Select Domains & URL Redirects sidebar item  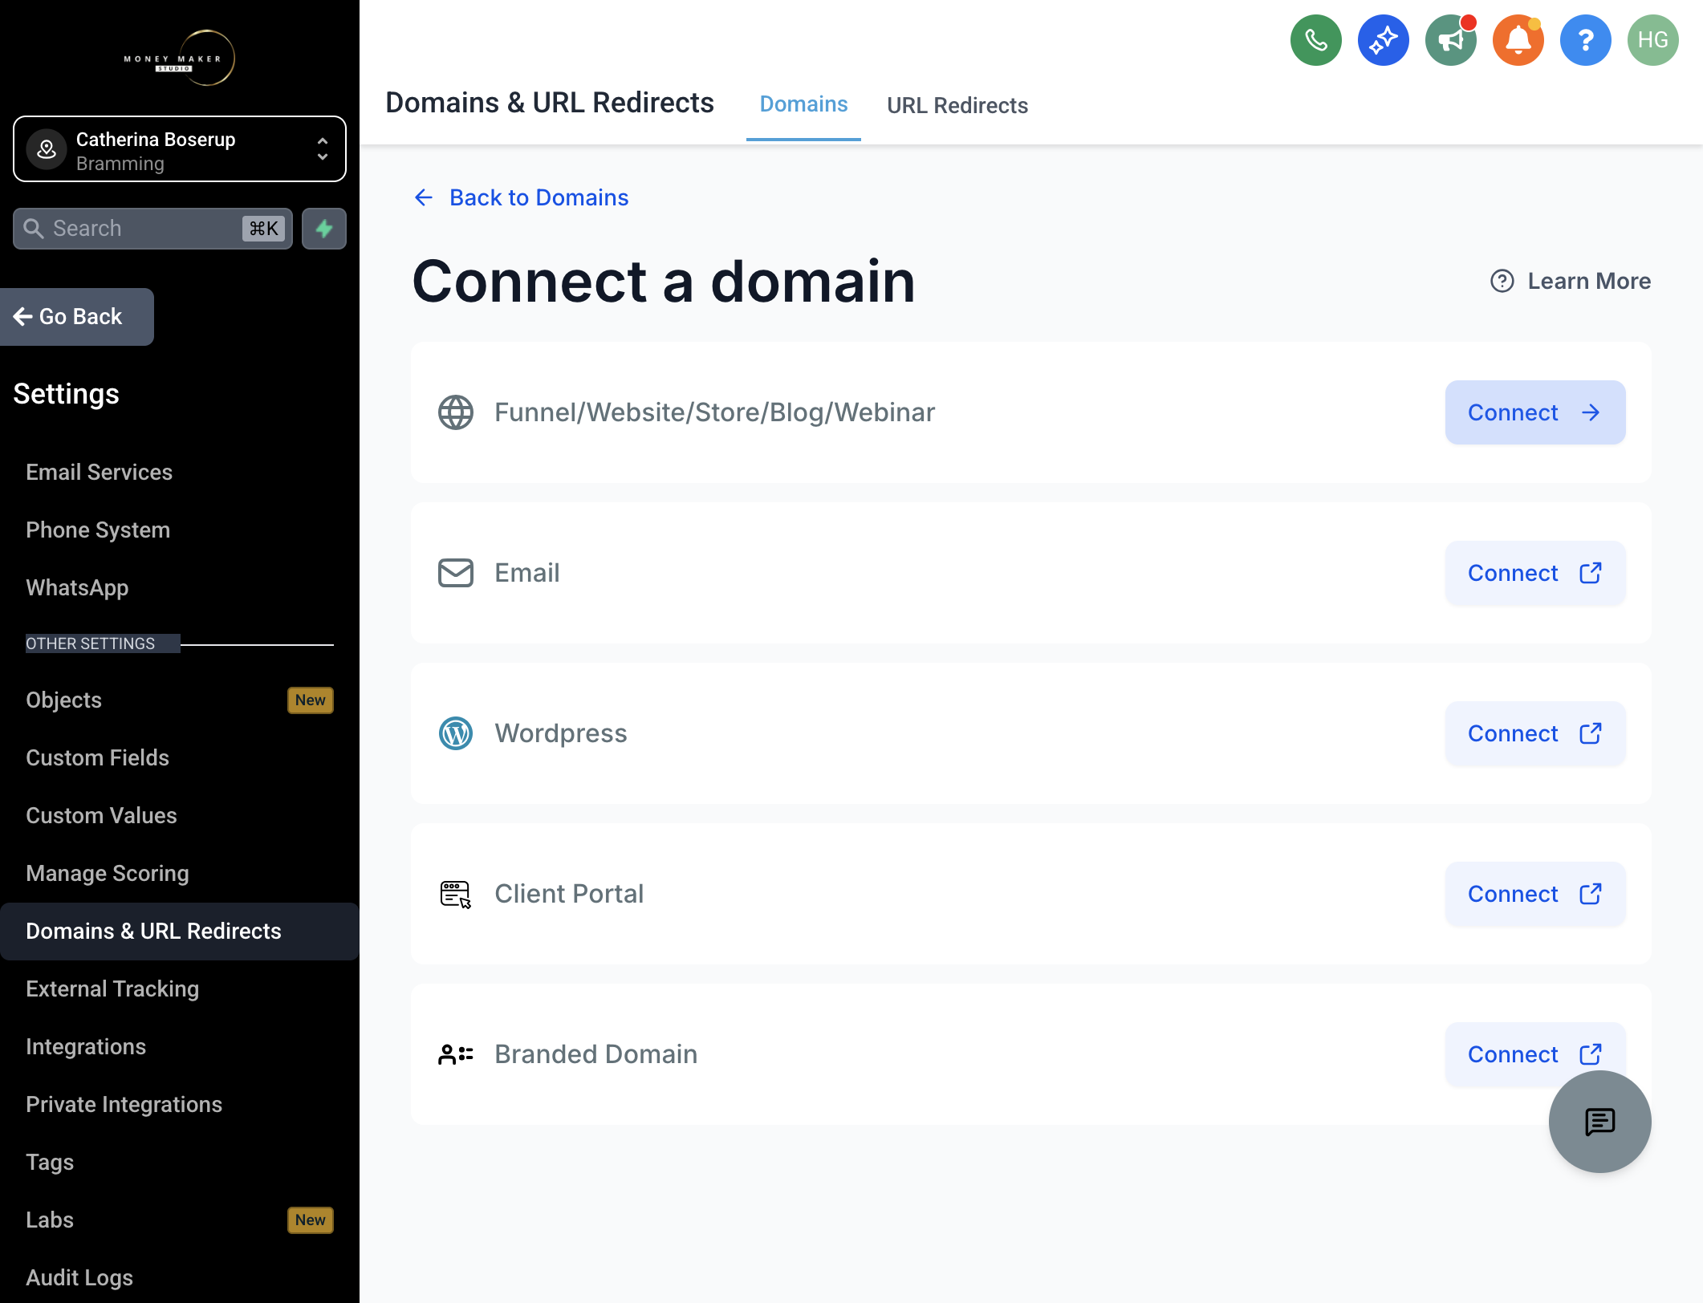180,931
